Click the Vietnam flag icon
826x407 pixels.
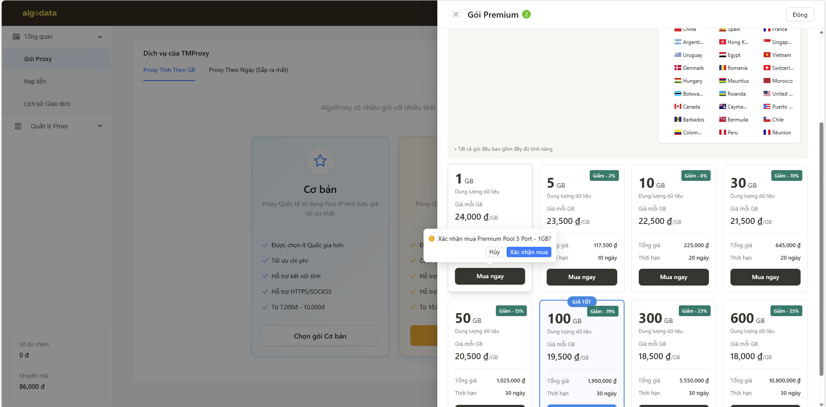coord(767,55)
